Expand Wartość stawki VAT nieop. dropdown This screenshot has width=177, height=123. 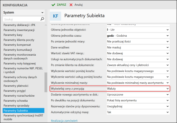coord(138,53)
